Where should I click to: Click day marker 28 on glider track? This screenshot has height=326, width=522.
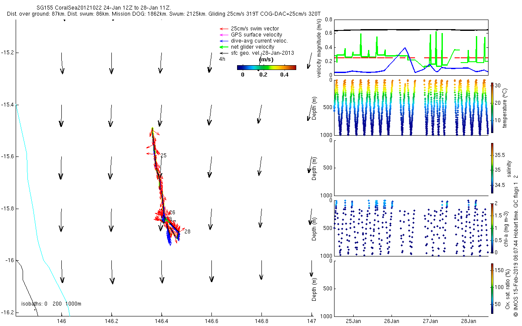pyautogui.click(x=187, y=232)
